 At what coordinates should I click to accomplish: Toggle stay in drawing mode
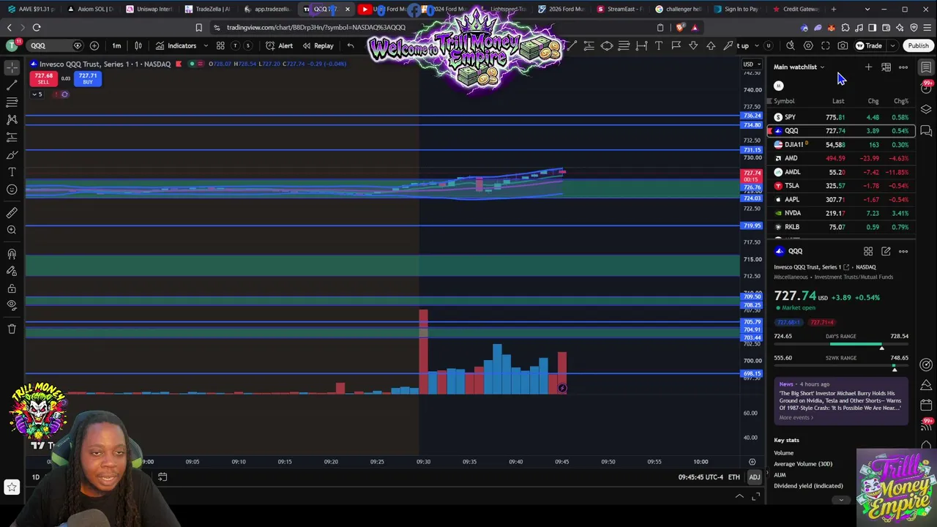(12, 272)
